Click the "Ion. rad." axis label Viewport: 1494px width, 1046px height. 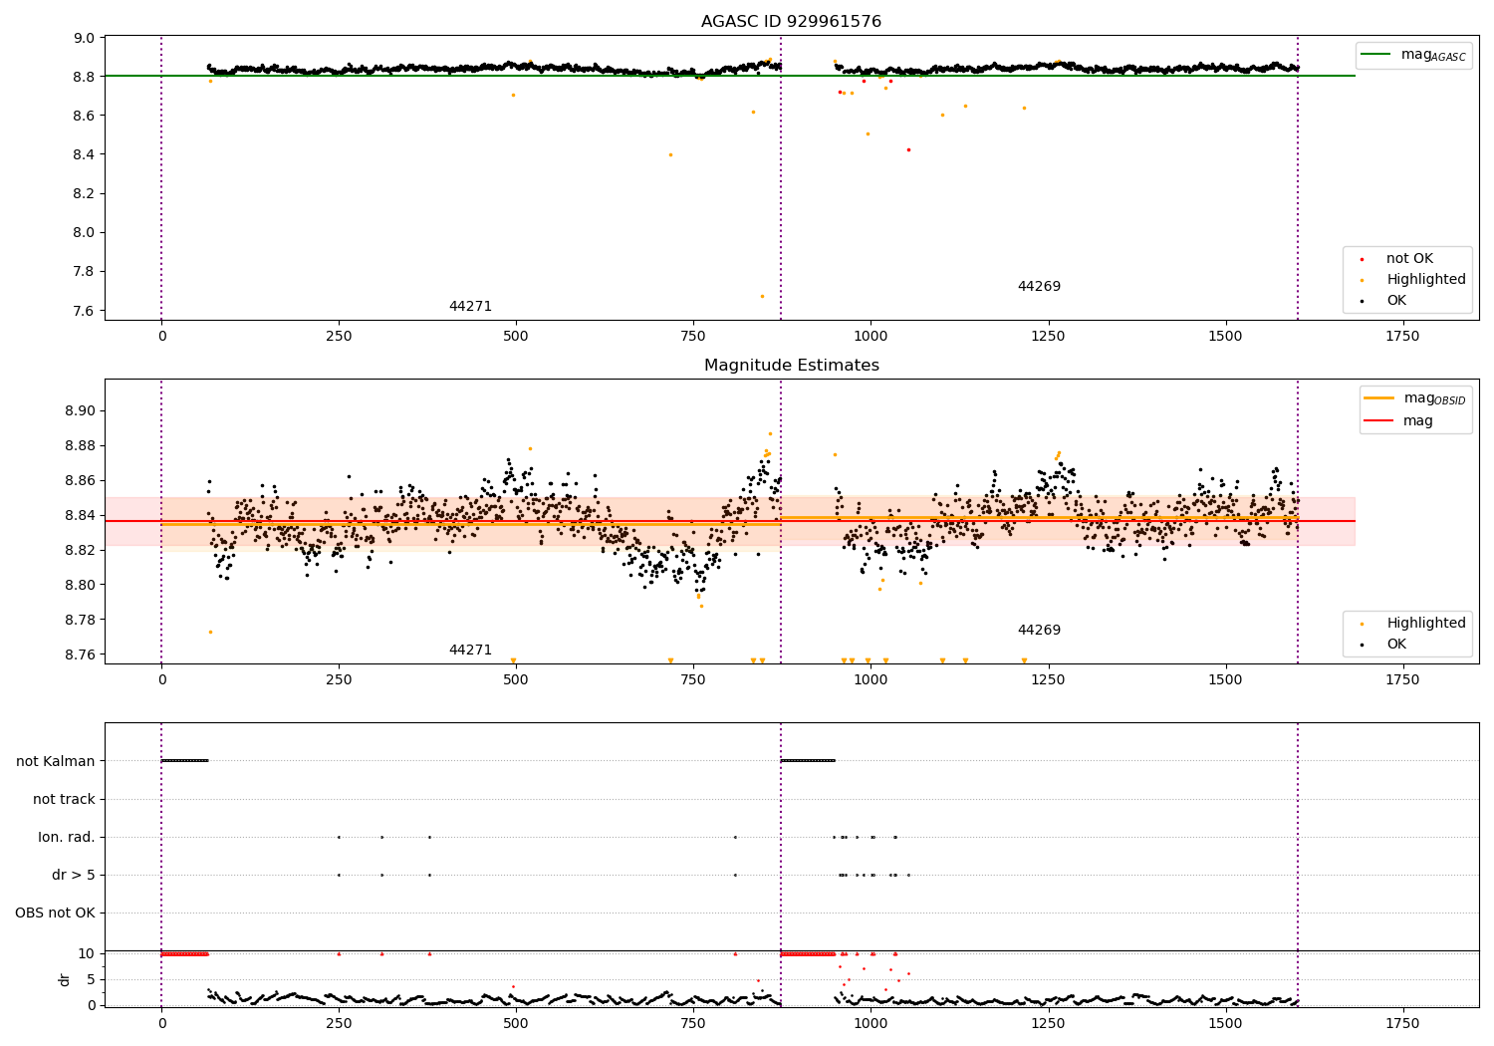click(67, 837)
